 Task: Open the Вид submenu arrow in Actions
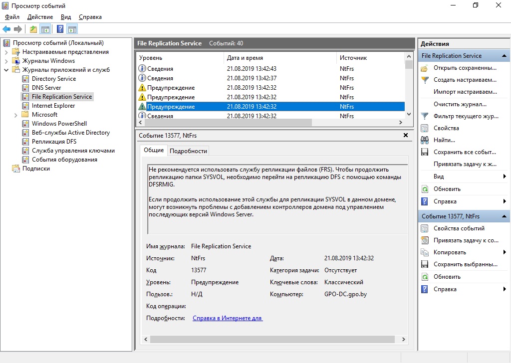[505, 177]
